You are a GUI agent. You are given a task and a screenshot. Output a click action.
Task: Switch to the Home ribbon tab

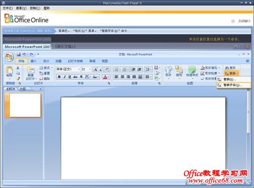(21, 61)
